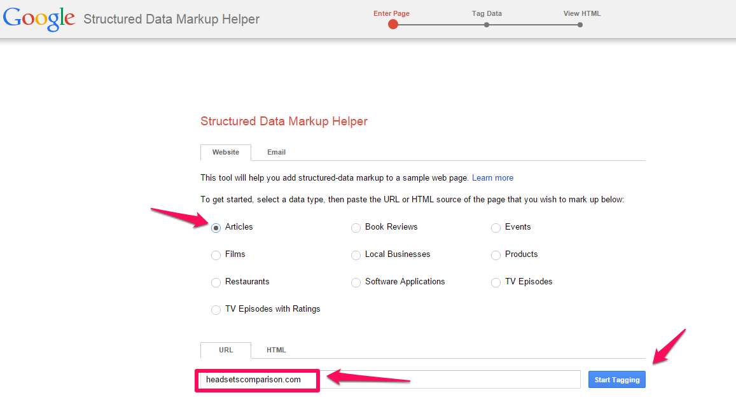Switch to the Website tab
Viewport: 736px width, 409px height.
click(x=226, y=152)
